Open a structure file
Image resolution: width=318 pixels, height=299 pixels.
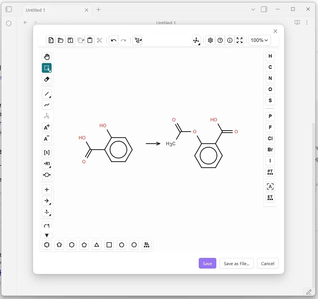61,40
